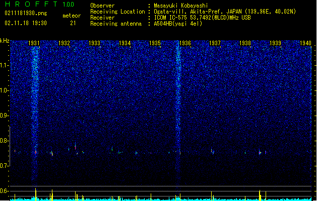317x201 pixels.
Task: Click the 1939 time marker
Action: 275,43
